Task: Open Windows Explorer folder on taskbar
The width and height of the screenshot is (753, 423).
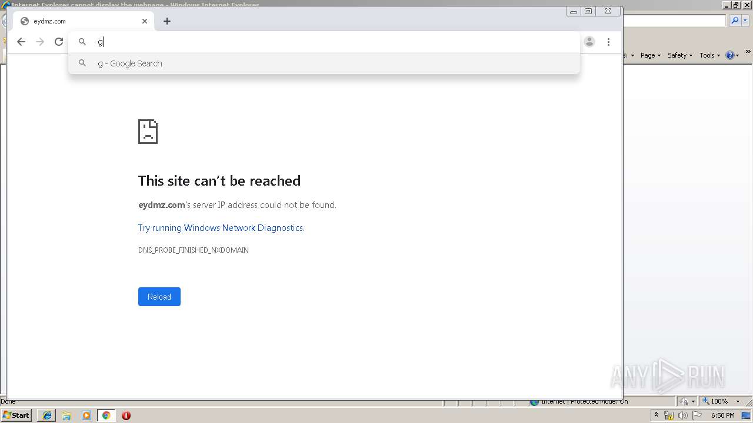Action: pyautogui.click(x=66, y=415)
